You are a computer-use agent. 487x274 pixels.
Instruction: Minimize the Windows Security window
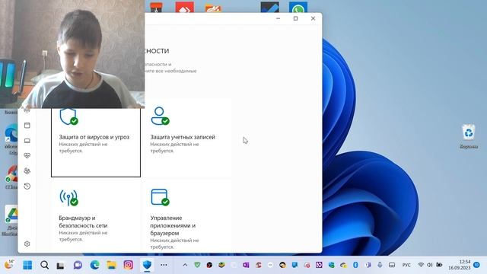click(279, 18)
